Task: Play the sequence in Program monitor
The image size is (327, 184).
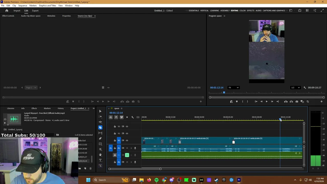Action: (x=266, y=101)
